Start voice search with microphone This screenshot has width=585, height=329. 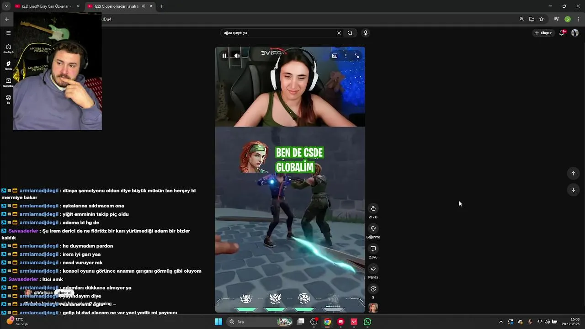[x=365, y=33]
